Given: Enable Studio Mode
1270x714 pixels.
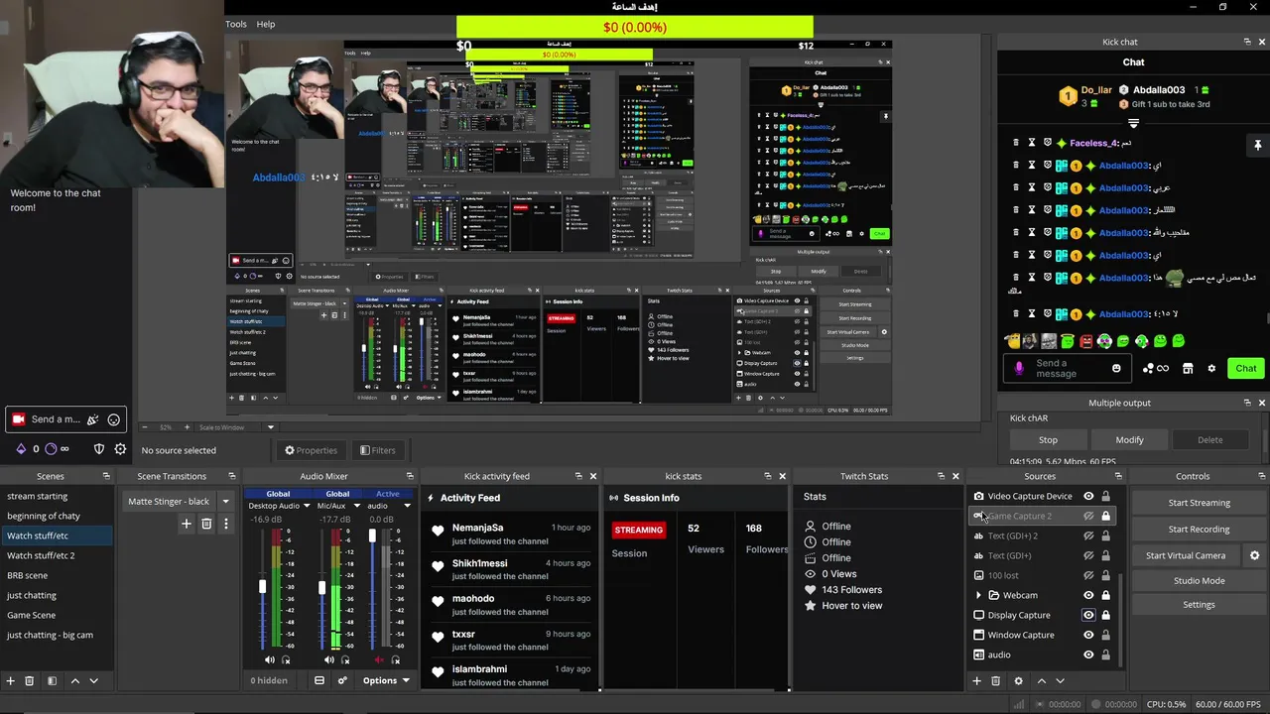Looking at the screenshot, I should (1199, 581).
